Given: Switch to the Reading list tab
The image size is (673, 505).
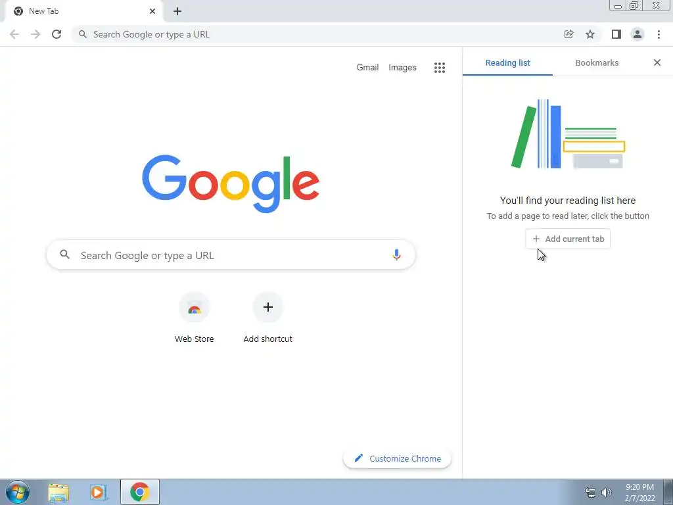Looking at the screenshot, I should point(508,62).
